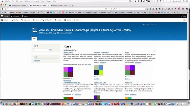Screen dimensions: 190x106
Task: Open the Content admin section
Action: pyautogui.click(x=5, y=20)
